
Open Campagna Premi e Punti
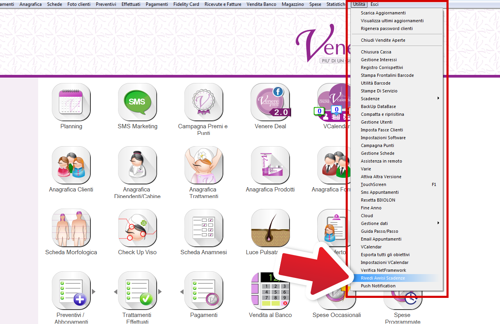point(204,102)
